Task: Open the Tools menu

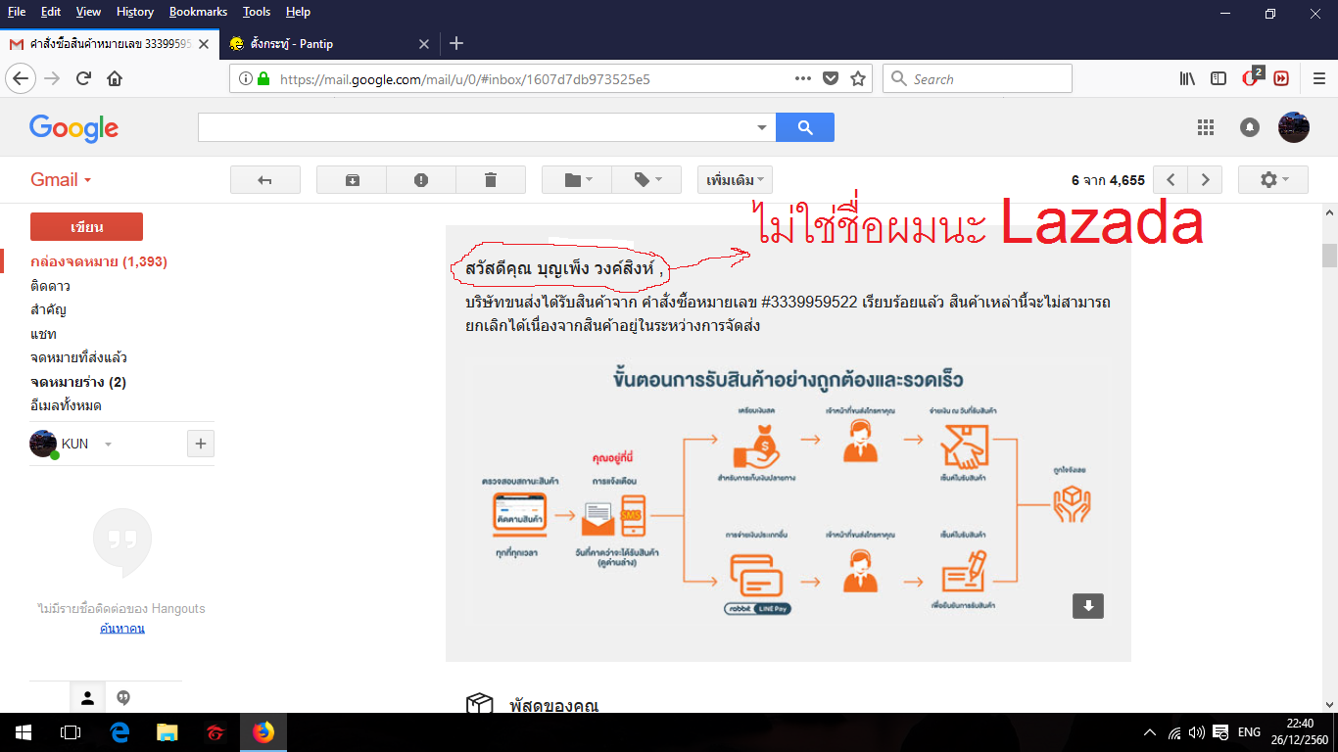Action: (x=257, y=12)
